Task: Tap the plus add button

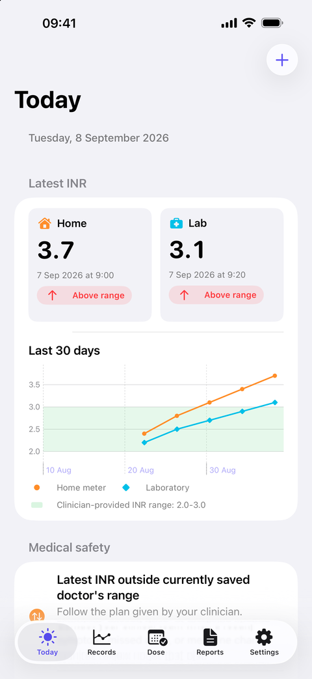Action: (281, 60)
